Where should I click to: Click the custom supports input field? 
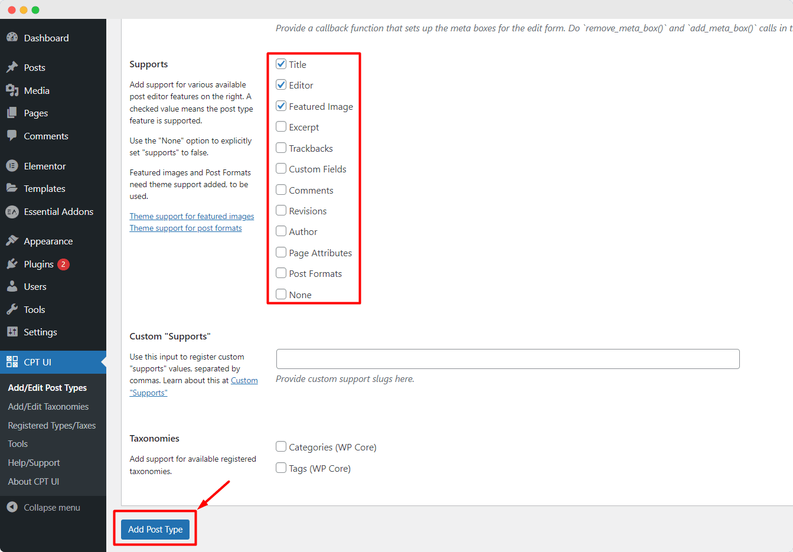pyautogui.click(x=507, y=359)
